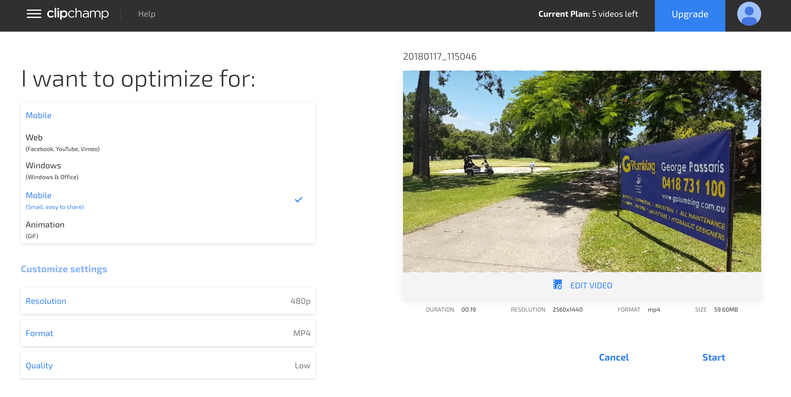
Task: Open the user profile avatar
Action: [x=749, y=14]
